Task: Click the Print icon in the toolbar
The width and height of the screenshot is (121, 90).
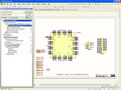Action: (x=10, y=7)
